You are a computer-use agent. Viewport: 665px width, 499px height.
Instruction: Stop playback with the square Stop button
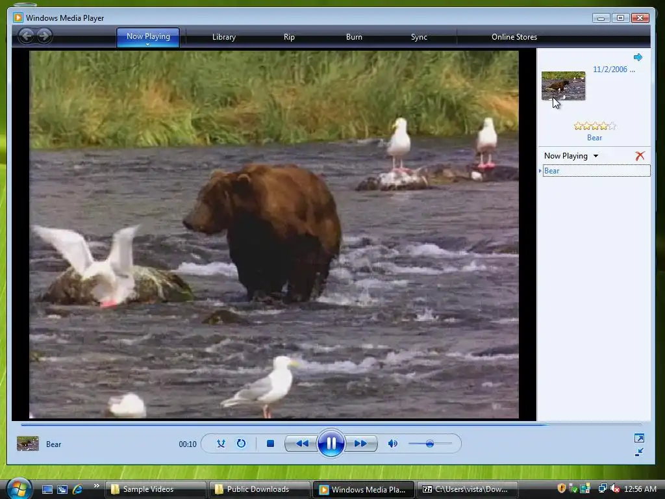[x=270, y=443]
